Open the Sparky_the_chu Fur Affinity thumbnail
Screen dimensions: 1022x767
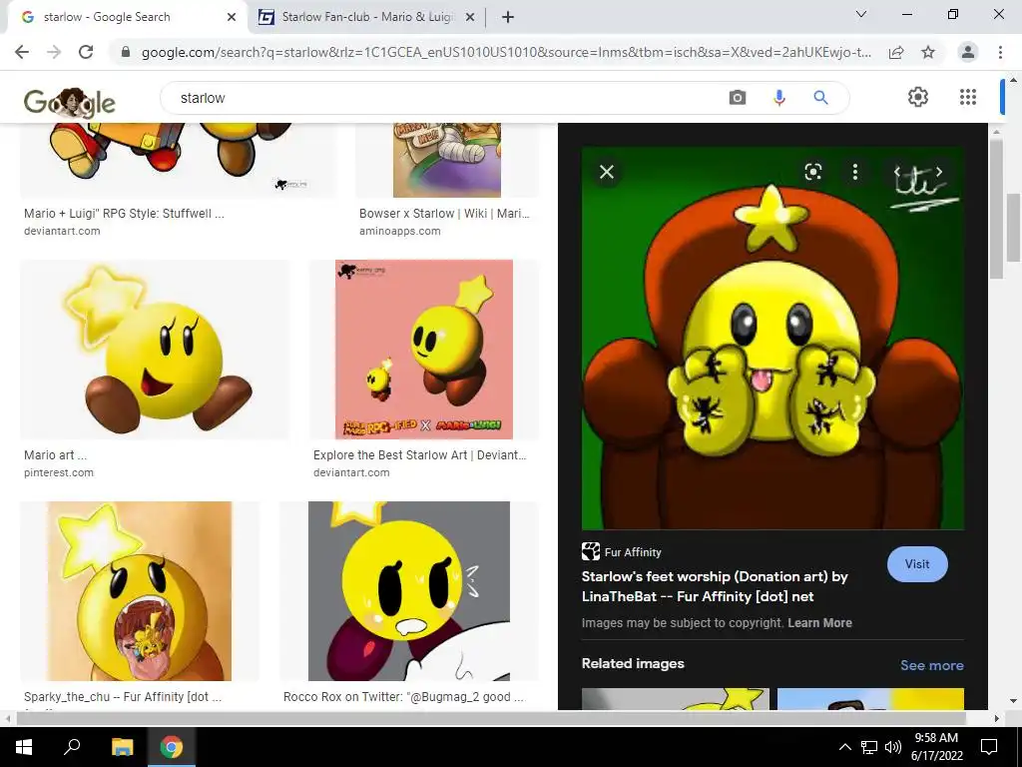click(x=140, y=591)
